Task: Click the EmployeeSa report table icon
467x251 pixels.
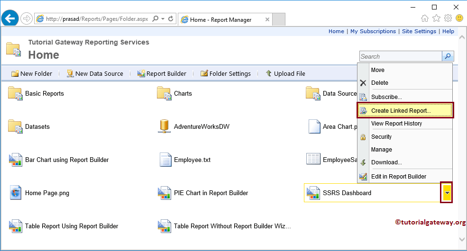Action: pyautogui.click(x=313, y=159)
